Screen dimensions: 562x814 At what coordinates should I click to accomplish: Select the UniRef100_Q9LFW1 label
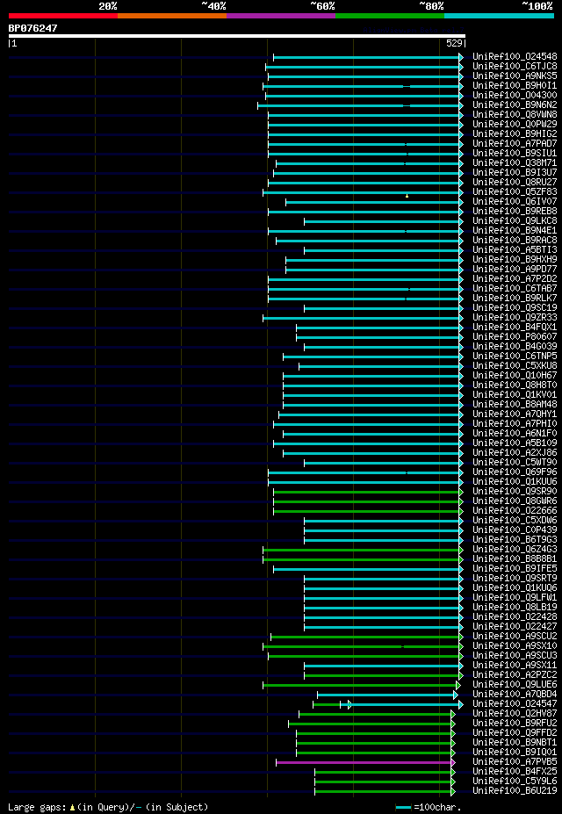pos(515,597)
